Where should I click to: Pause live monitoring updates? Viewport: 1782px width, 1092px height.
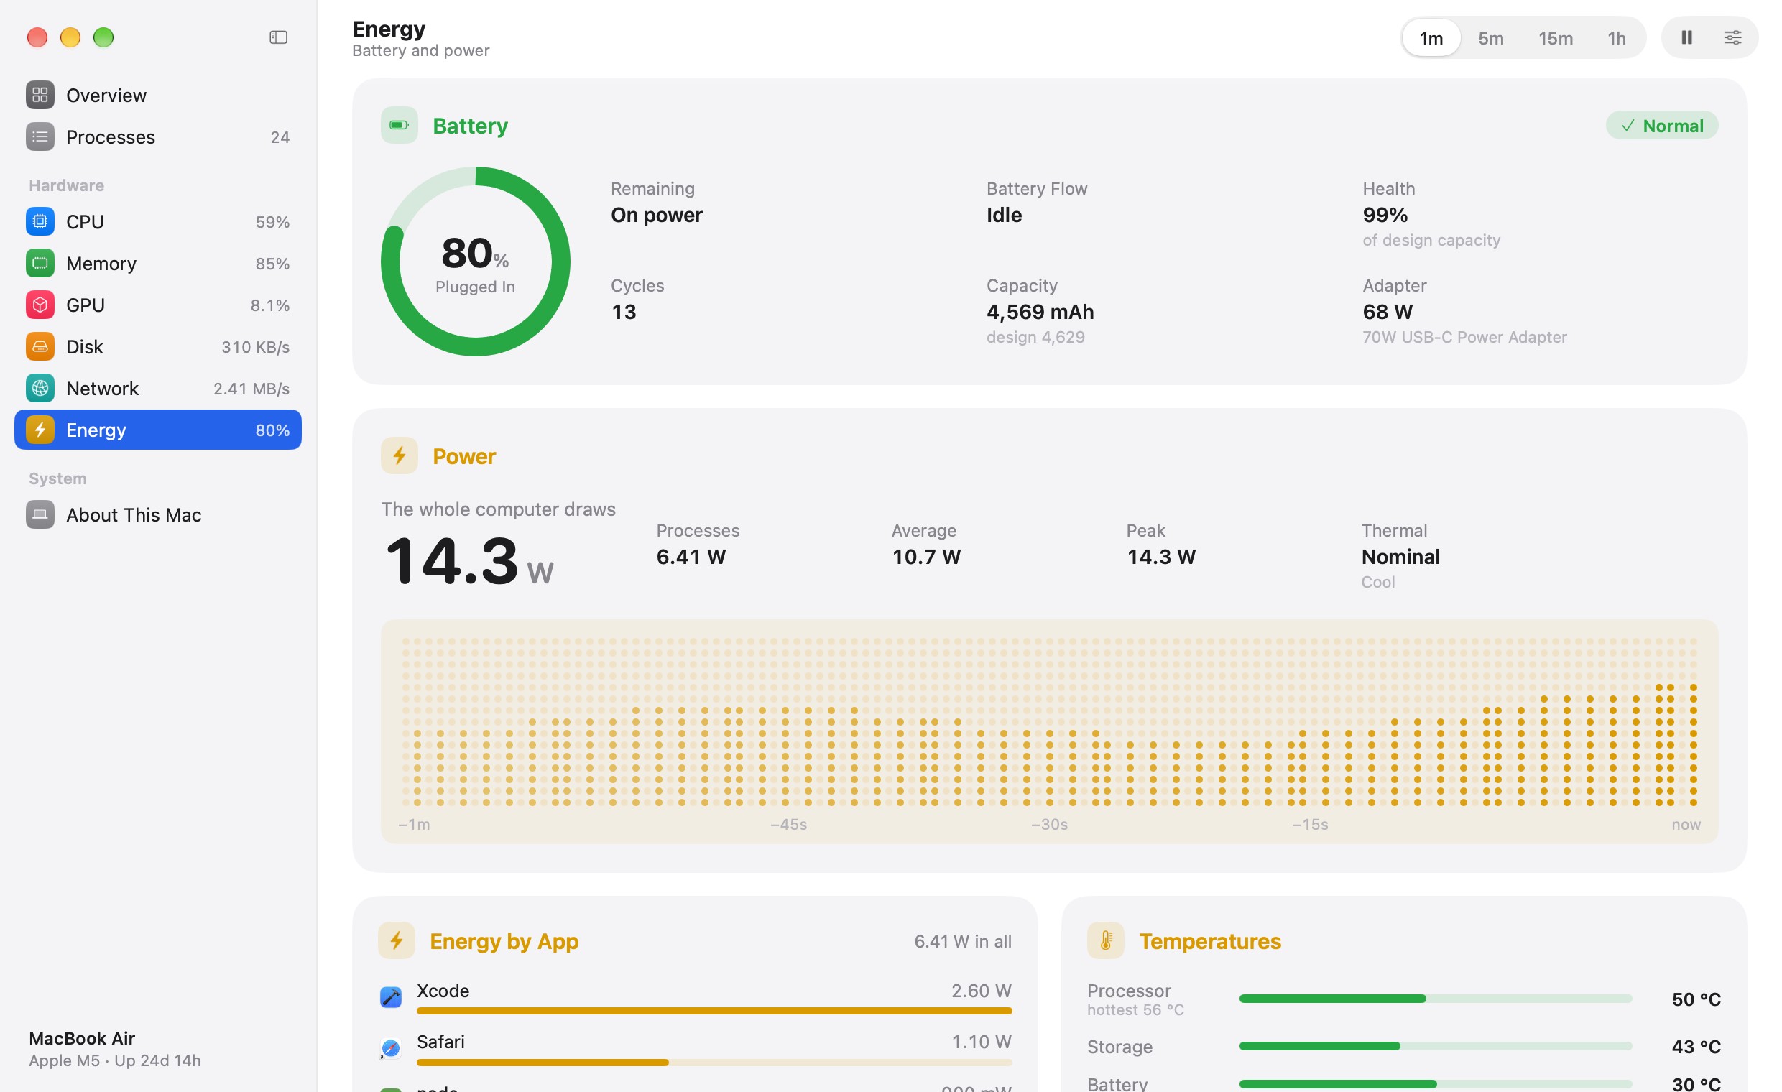[x=1686, y=37]
